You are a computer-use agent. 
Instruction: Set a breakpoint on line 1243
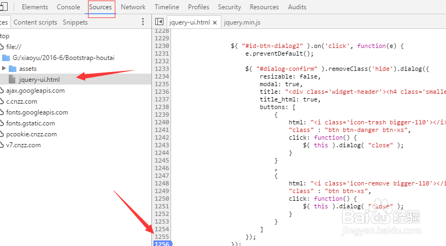162,145
